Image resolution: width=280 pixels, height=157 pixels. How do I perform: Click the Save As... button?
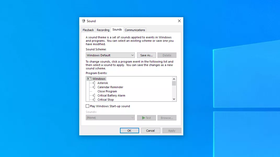pos(146,55)
